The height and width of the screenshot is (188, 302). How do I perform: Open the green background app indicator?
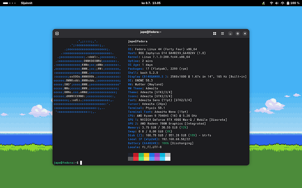pos(263,3)
